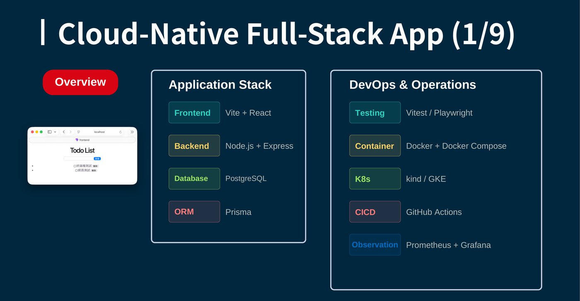580x301 pixels.
Task: Click the Backend label box
Action: (194, 146)
